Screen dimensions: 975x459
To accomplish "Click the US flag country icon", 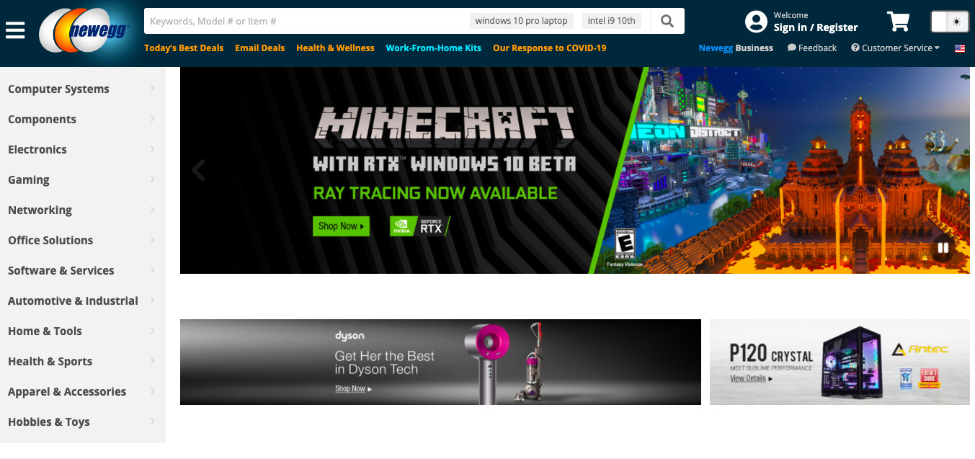I will tap(960, 48).
